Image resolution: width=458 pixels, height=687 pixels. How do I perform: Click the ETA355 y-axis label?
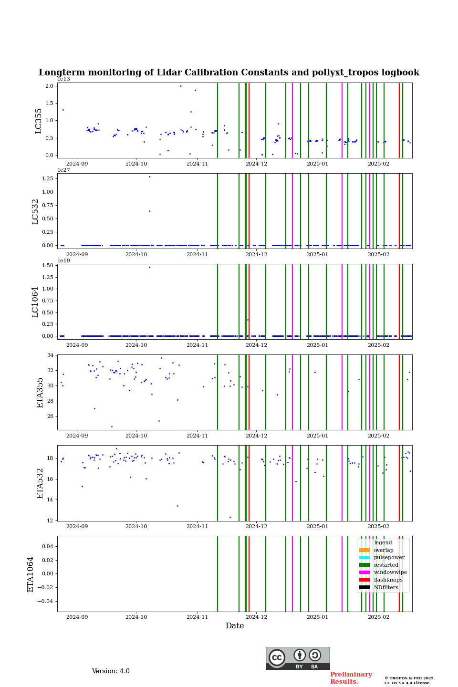[x=40, y=393]
